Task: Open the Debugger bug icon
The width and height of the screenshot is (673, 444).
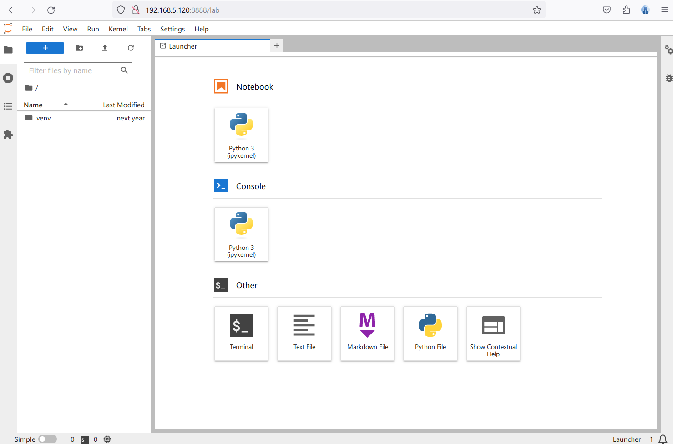Action: pos(668,78)
